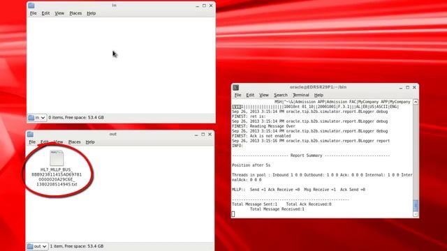Open Places menu in the 'in' window

75,13
